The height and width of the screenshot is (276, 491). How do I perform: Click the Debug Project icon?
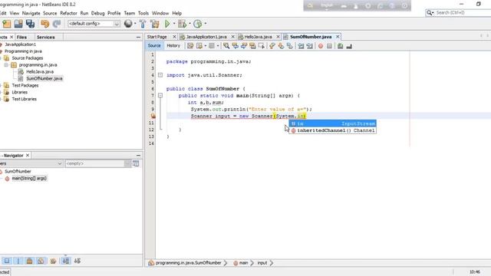(182, 24)
